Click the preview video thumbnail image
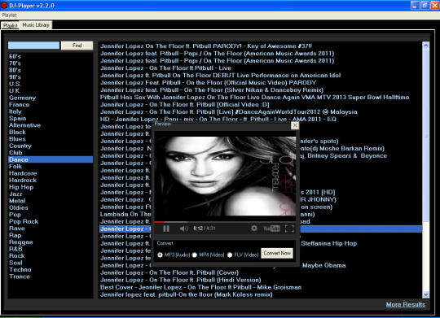 225,176
